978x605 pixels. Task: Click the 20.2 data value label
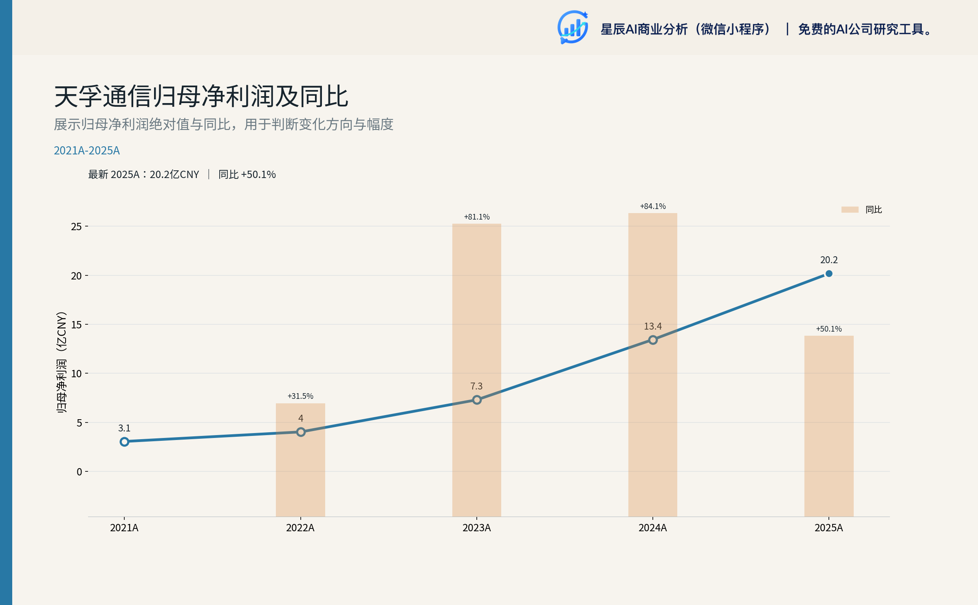click(x=829, y=260)
